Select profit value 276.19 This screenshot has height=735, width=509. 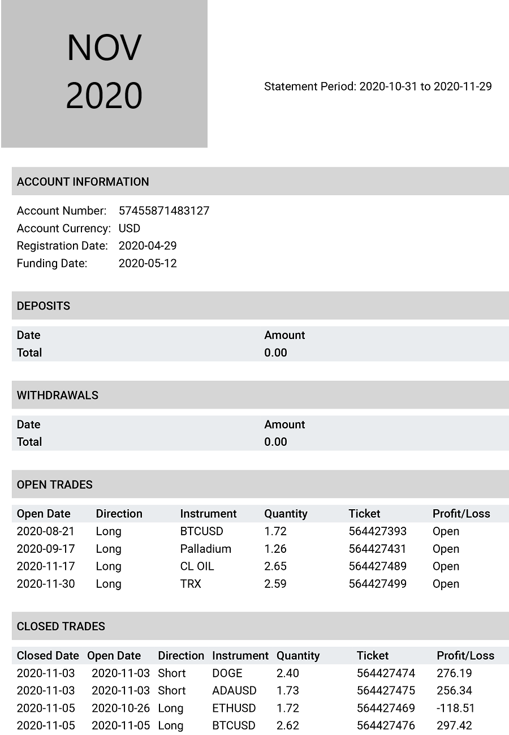(453, 673)
